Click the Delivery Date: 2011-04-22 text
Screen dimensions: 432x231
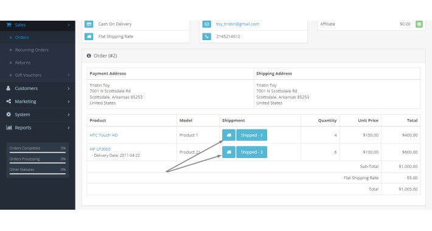[117, 155]
